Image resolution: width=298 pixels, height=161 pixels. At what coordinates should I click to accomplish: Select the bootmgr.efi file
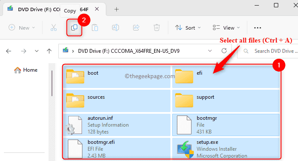click(x=117, y=148)
